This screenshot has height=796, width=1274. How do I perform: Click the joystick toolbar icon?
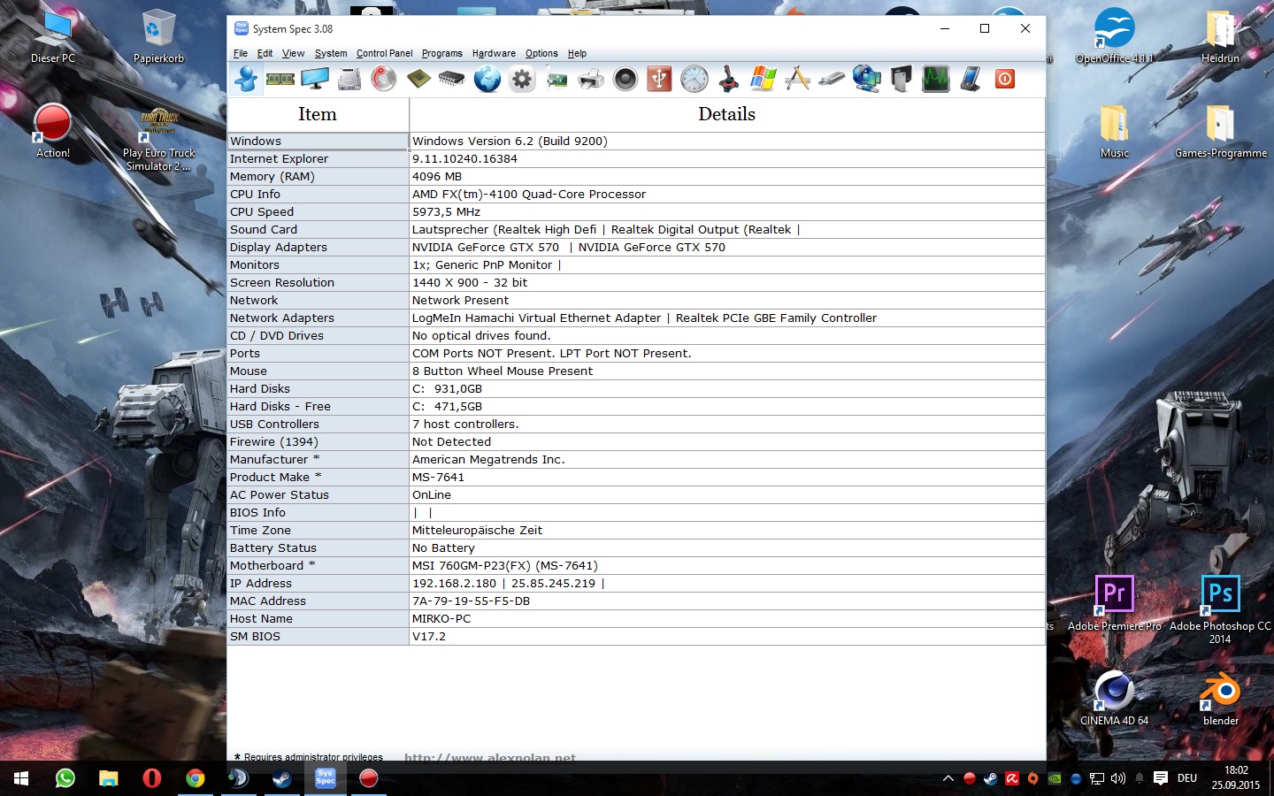tap(729, 79)
